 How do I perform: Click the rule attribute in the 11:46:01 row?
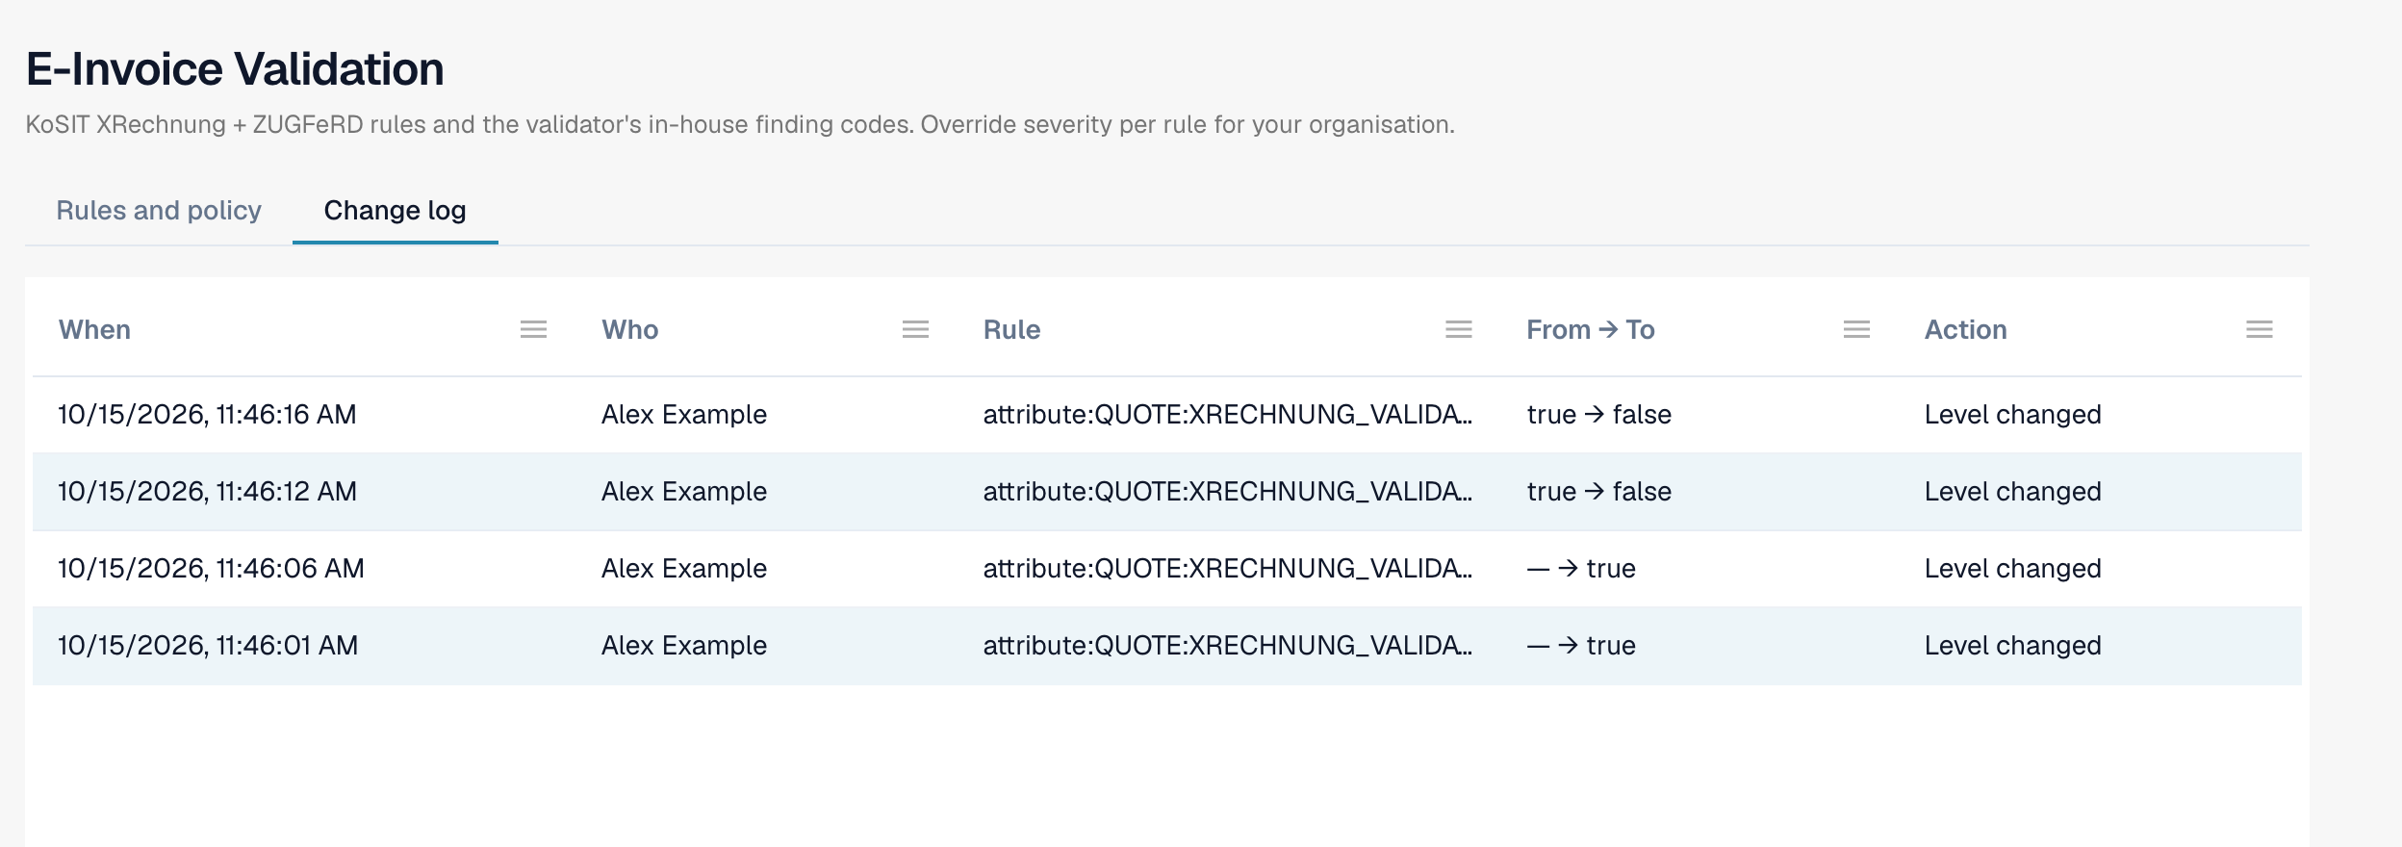[x=1228, y=646]
